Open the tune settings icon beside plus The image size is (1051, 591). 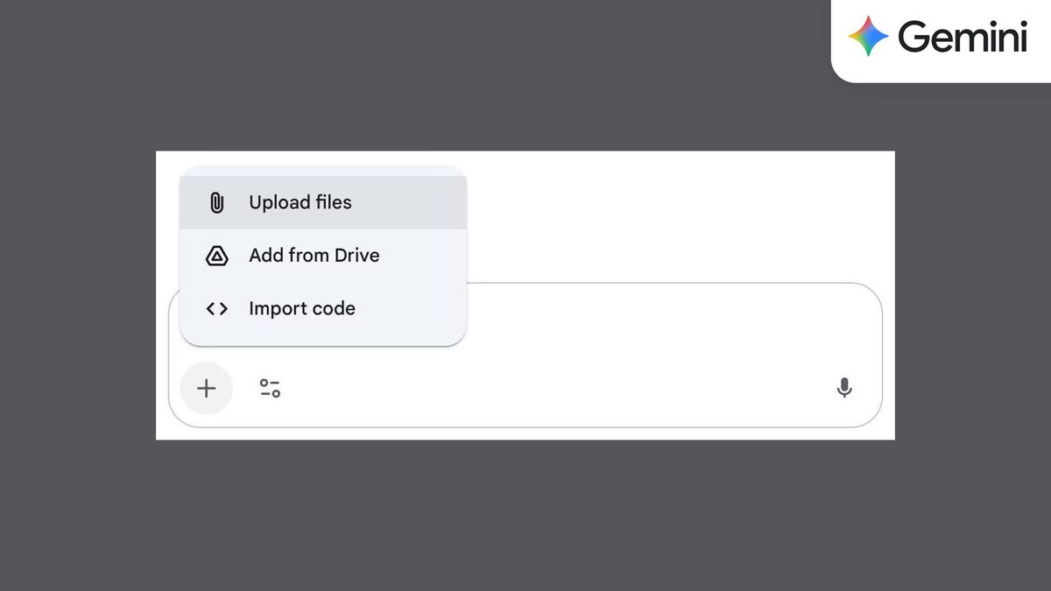pyautogui.click(x=270, y=387)
